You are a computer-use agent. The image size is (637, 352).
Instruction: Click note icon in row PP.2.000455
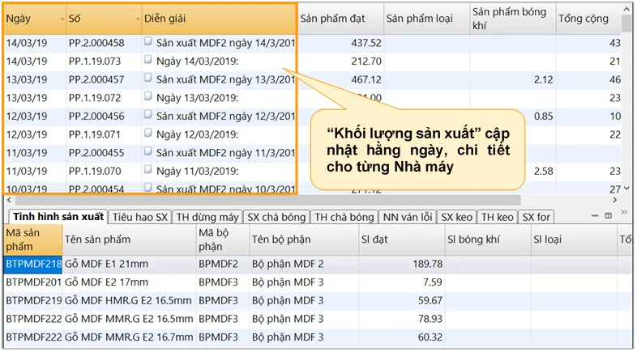pyautogui.click(x=148, y=152)
